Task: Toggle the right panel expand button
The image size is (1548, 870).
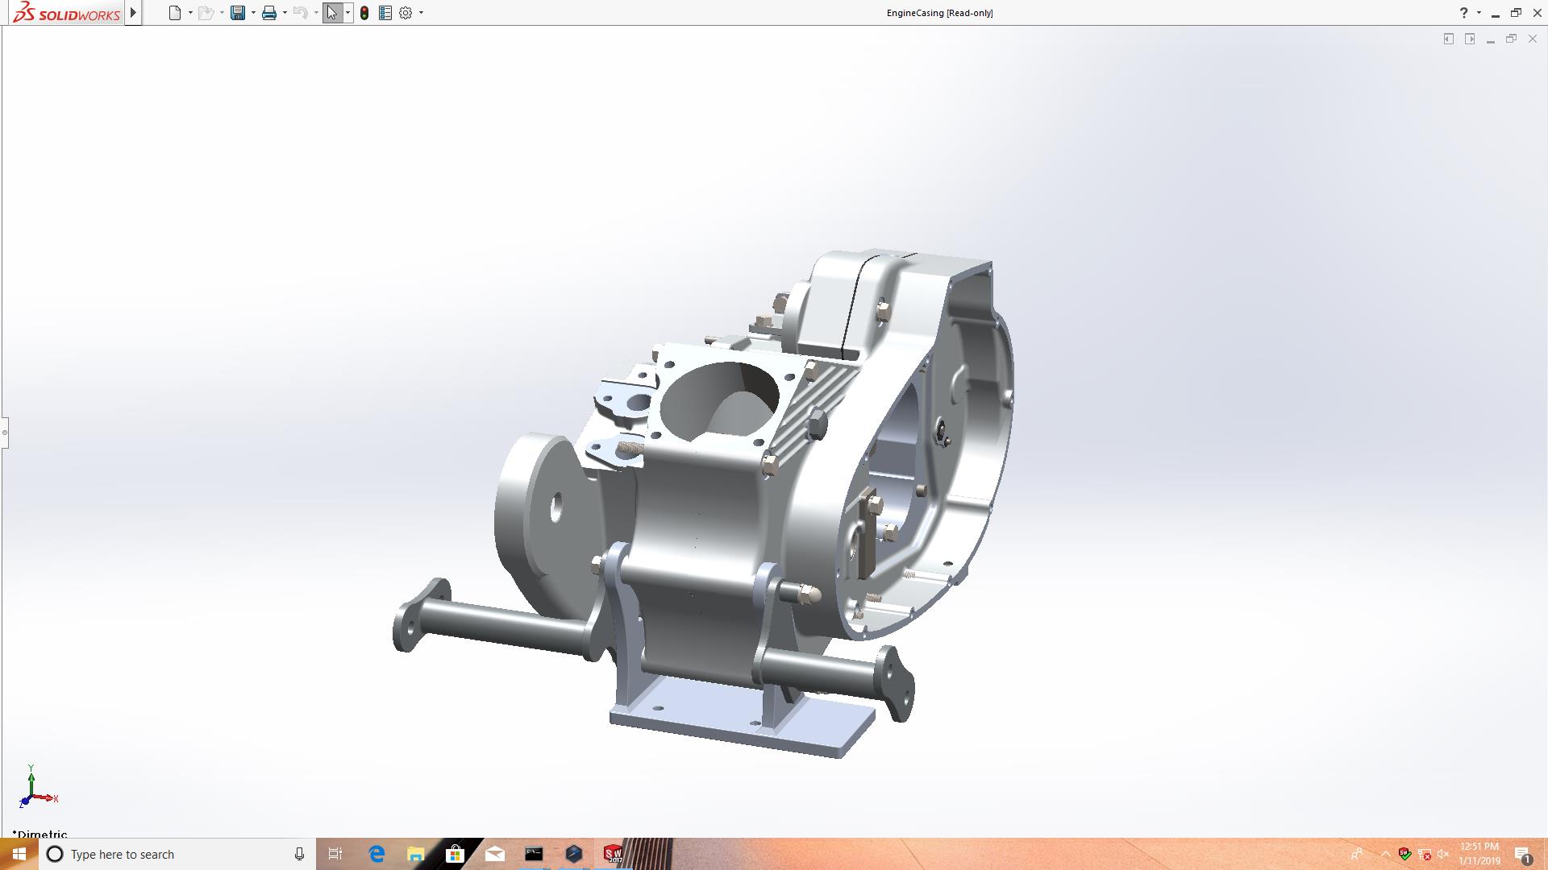Action: [x=1470, y=39]
